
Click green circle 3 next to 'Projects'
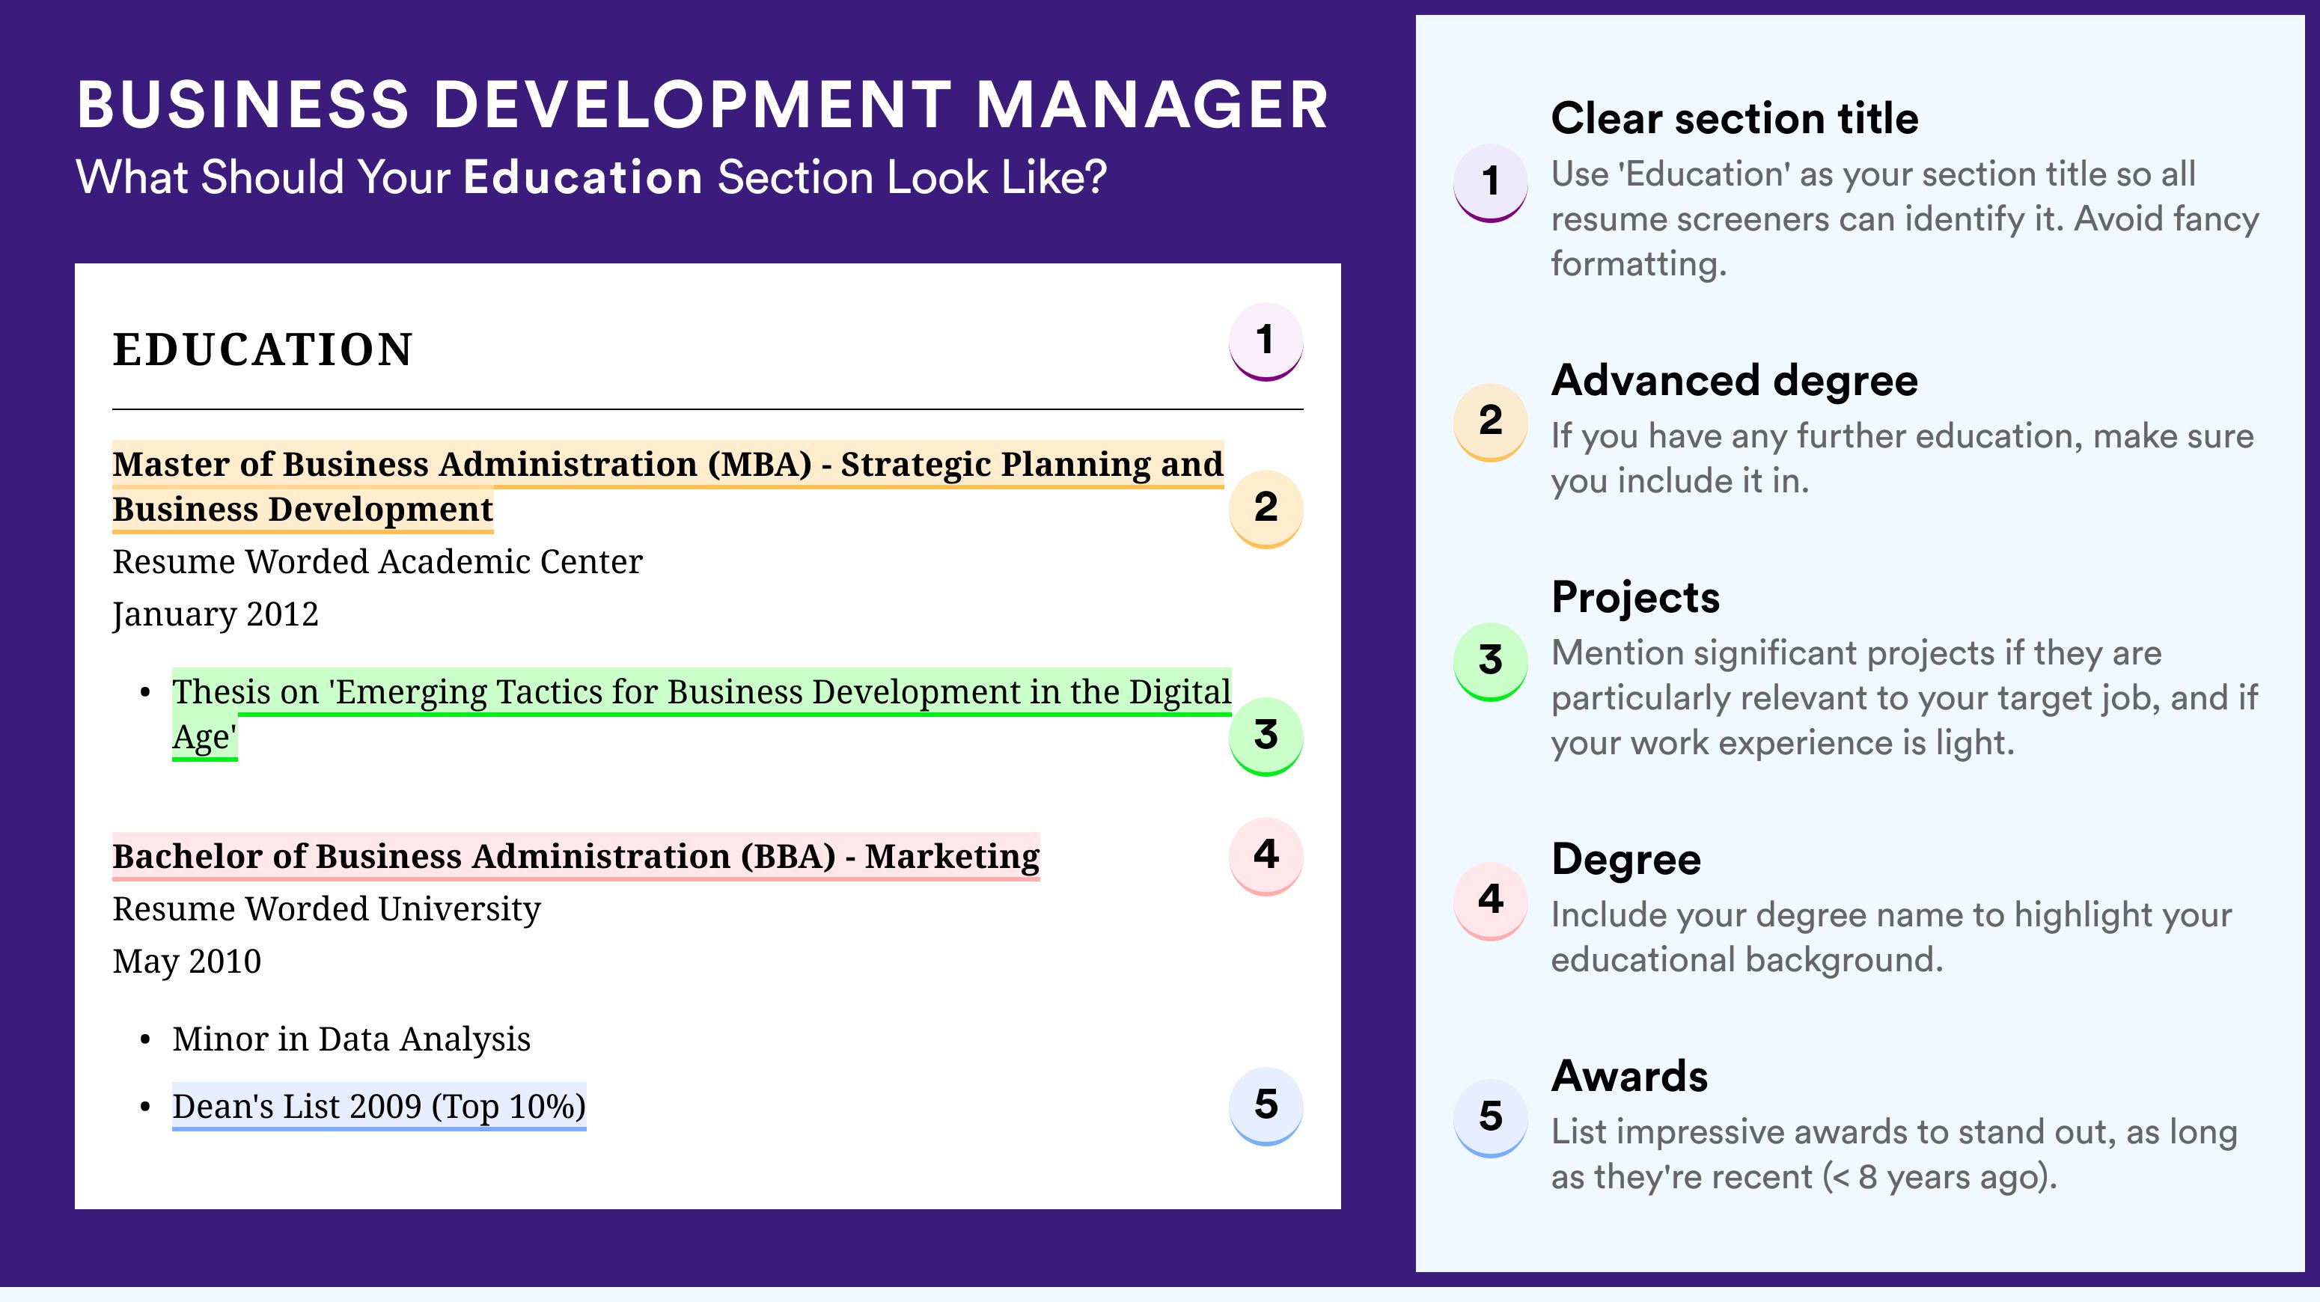coord(1491,663)
